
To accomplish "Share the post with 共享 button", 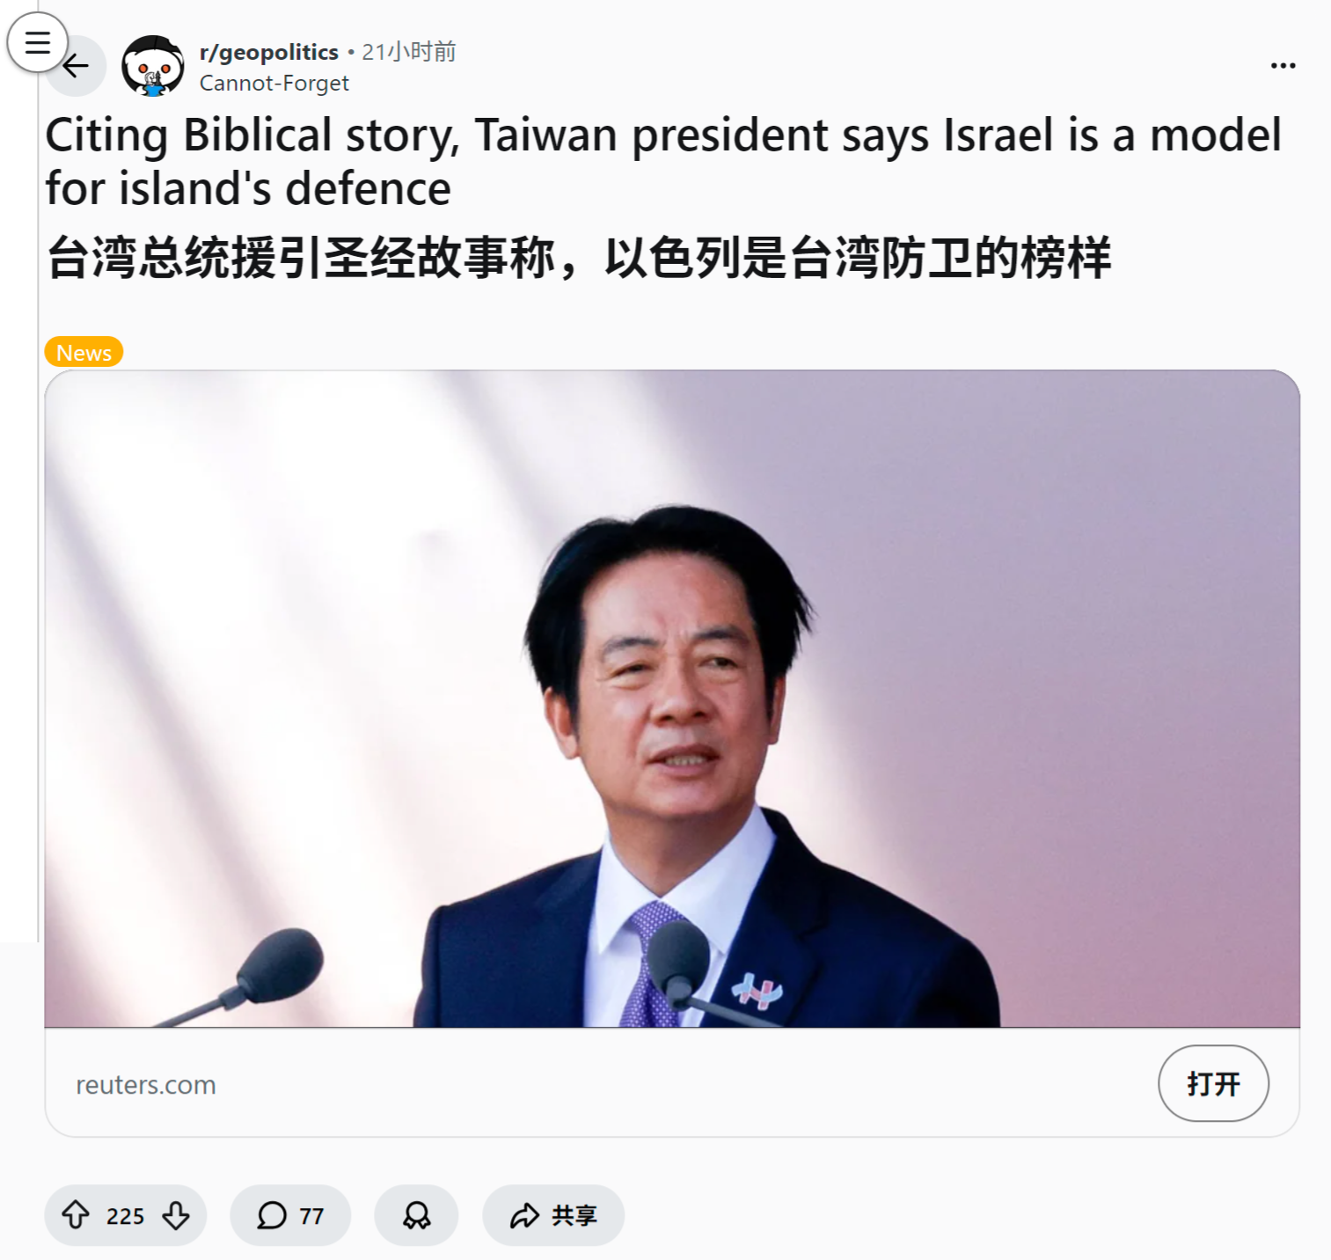I will pyautogui.click(x=553, y=1215).
